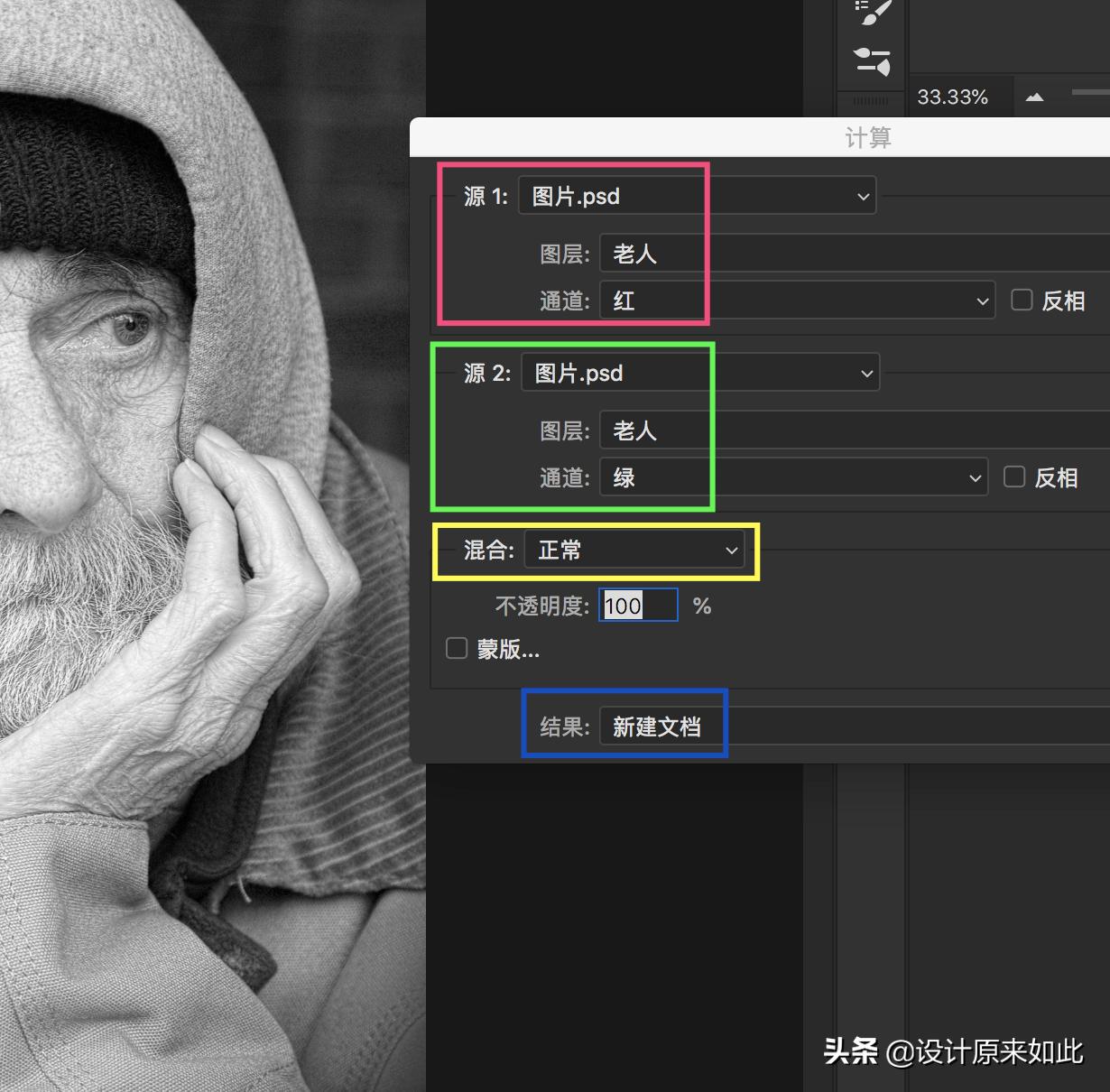Click the 计算 dialog title bar

pos(868,137)
